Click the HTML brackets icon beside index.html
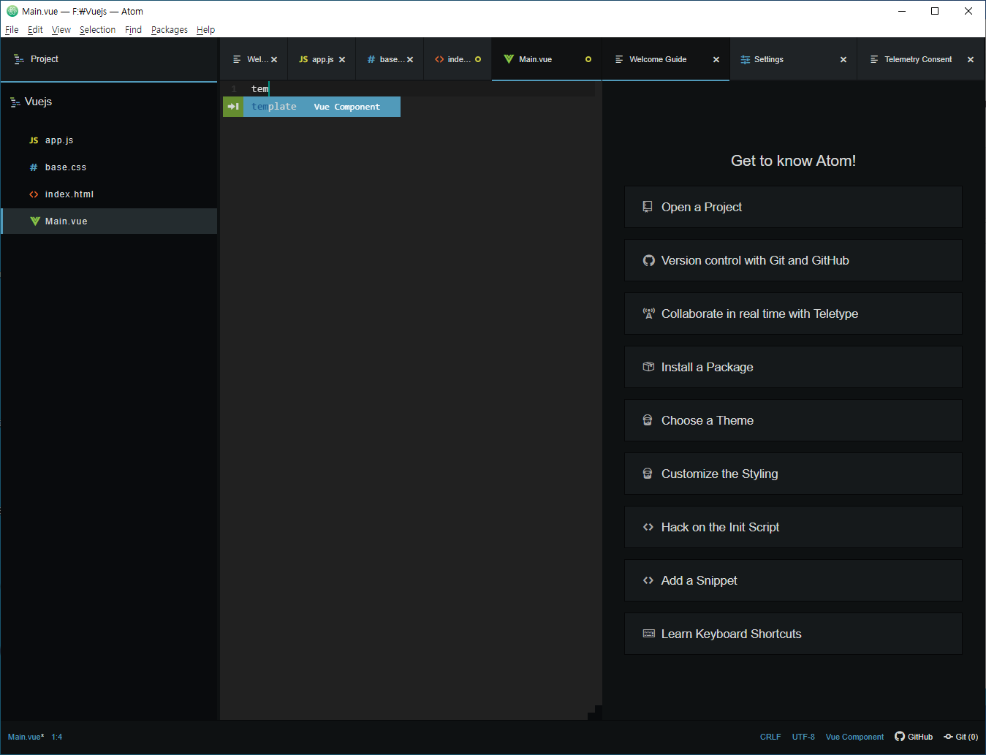Viewport: 986px width, 755px height. point(34,194)
